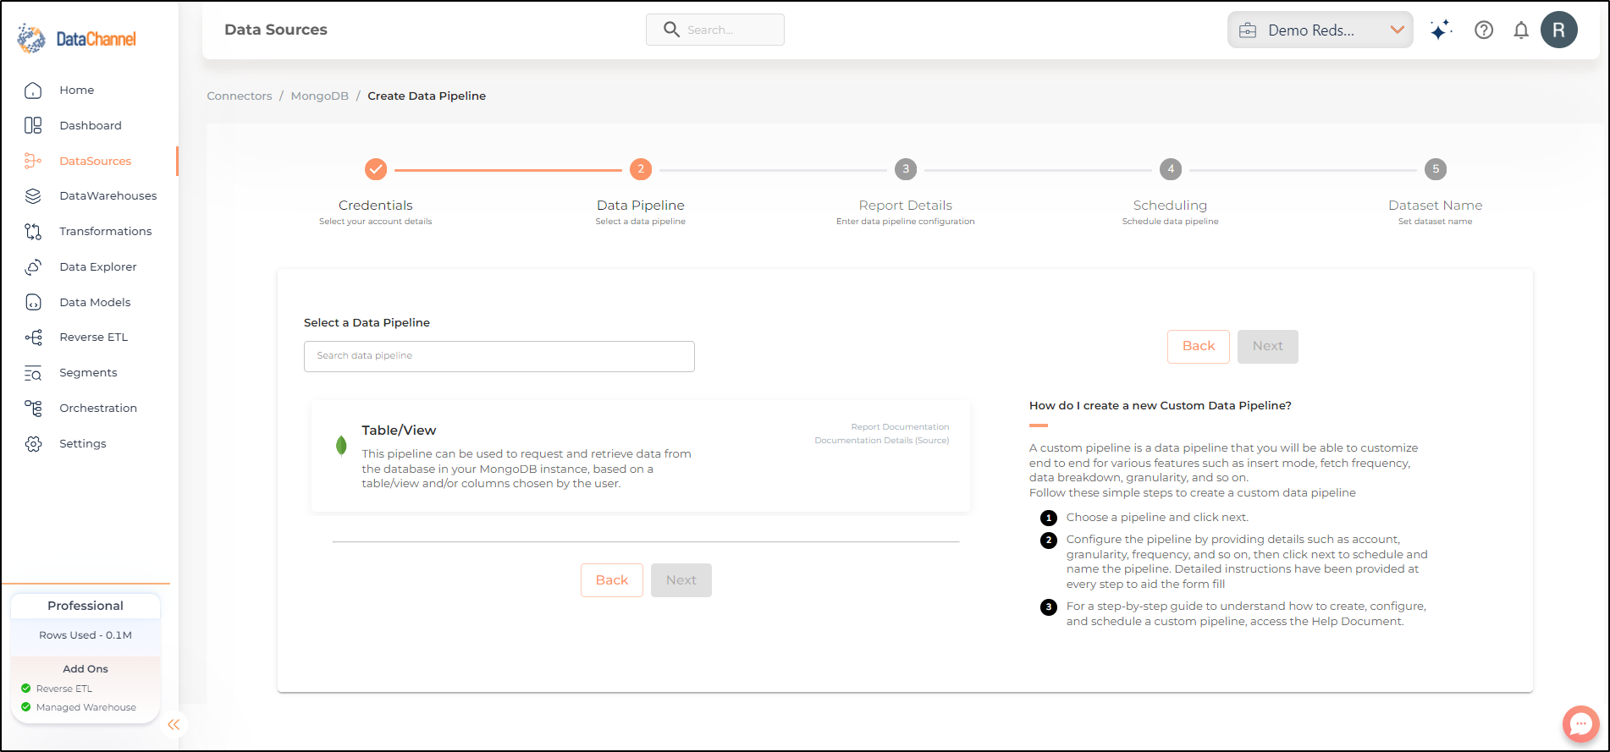Focus the top Search box
This screenshot has width=1610, height=752.
point(715,30)
